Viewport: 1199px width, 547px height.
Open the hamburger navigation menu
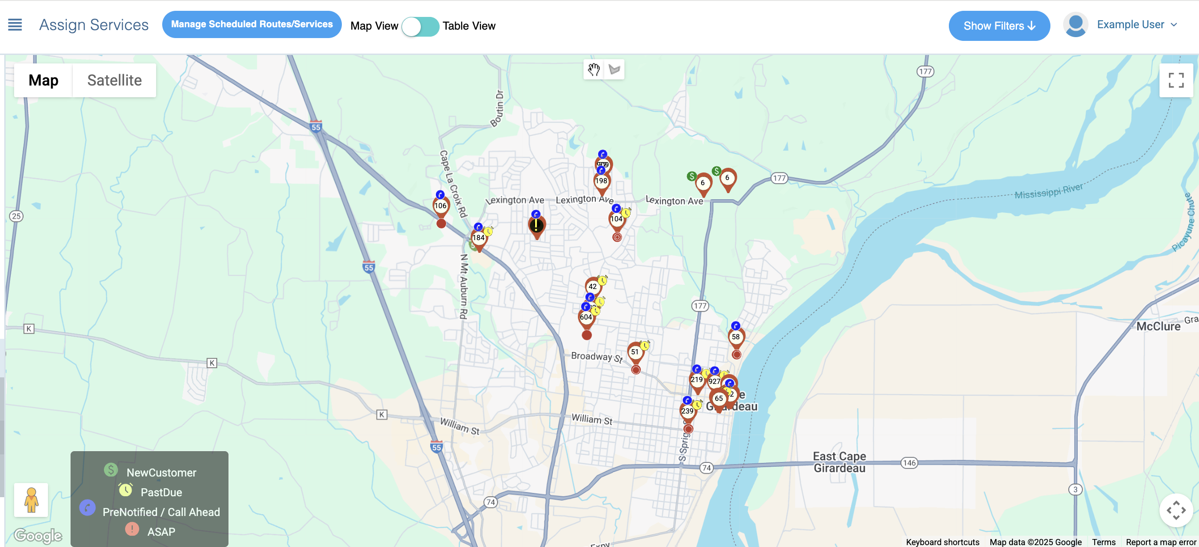click(15, 25)
